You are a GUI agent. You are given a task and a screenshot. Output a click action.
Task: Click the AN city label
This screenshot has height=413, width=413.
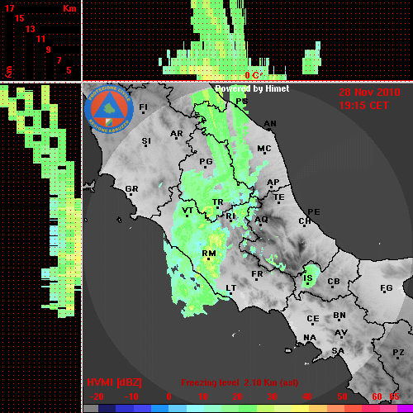pos(270,124)
